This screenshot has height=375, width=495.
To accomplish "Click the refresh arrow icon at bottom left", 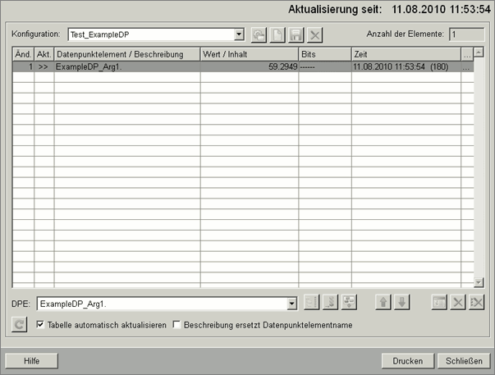I will (x=19, y=324).
